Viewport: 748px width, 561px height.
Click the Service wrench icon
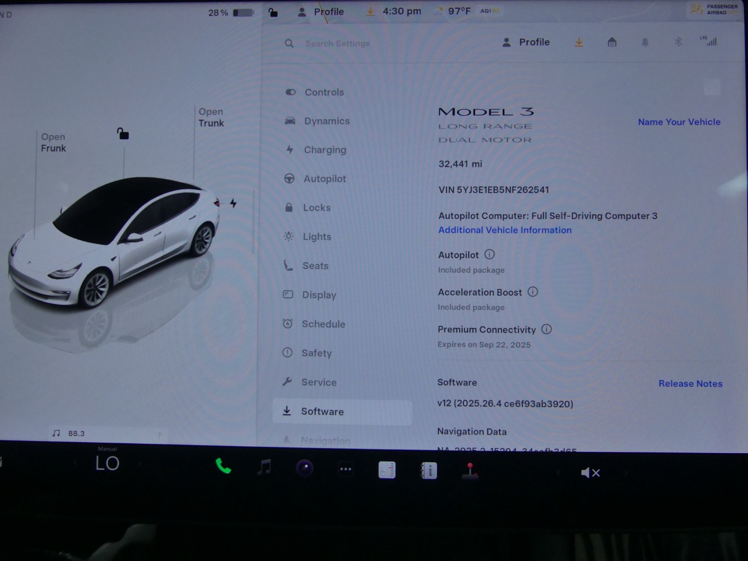(287, 382)
